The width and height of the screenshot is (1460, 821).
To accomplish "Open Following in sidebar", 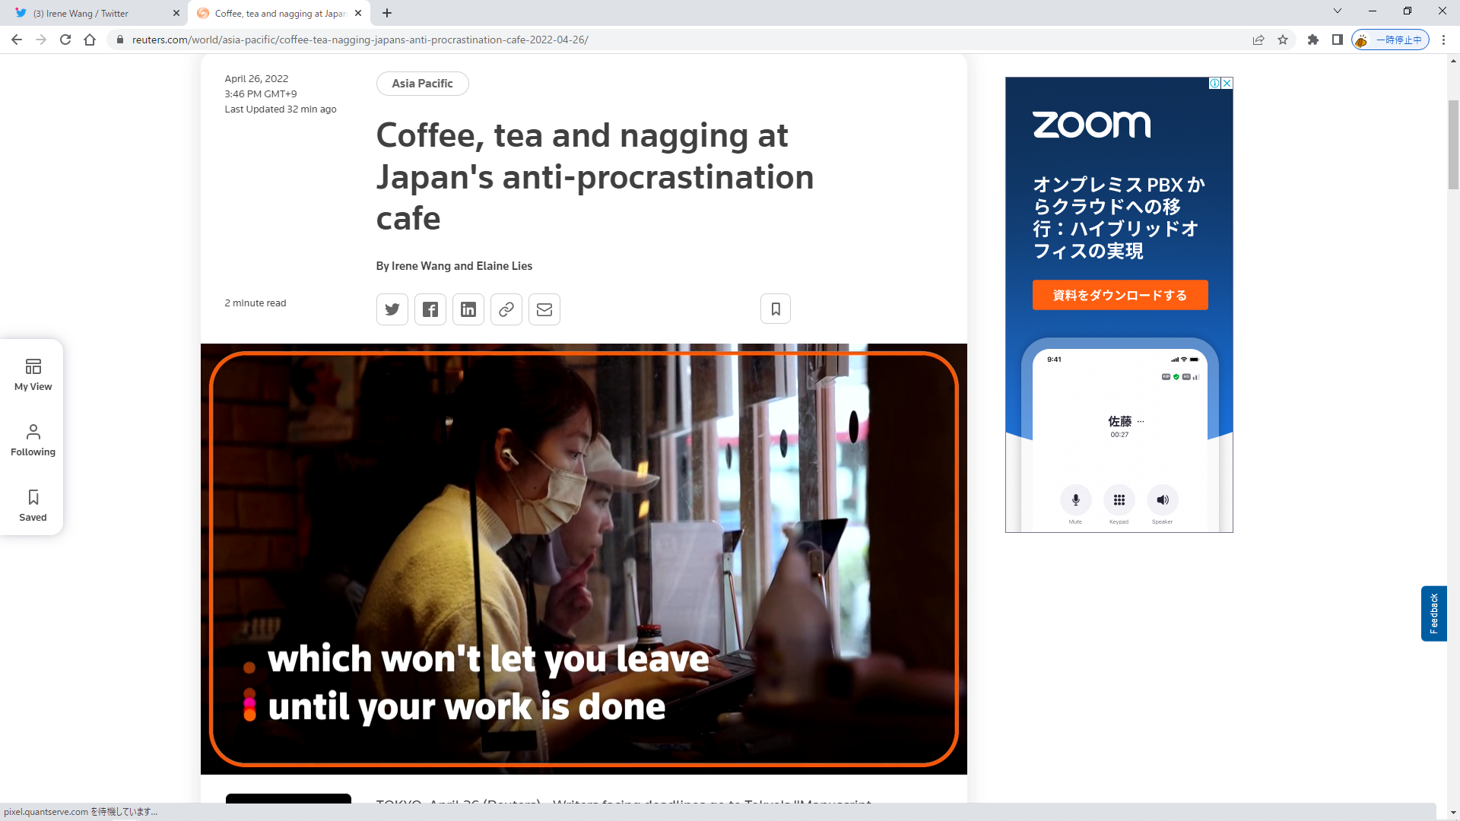I will (33, 440).
